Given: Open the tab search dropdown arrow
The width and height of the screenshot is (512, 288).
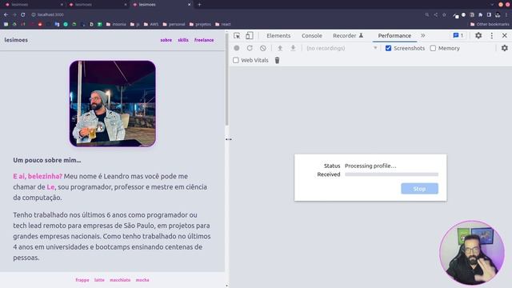Looking at the screenshot, I should [492, 5].
